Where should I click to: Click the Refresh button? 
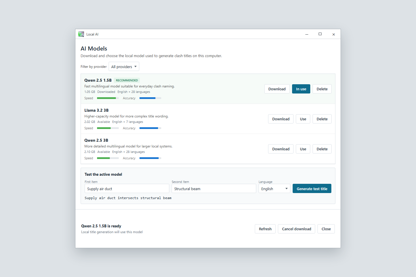click(x=265, y=229)
